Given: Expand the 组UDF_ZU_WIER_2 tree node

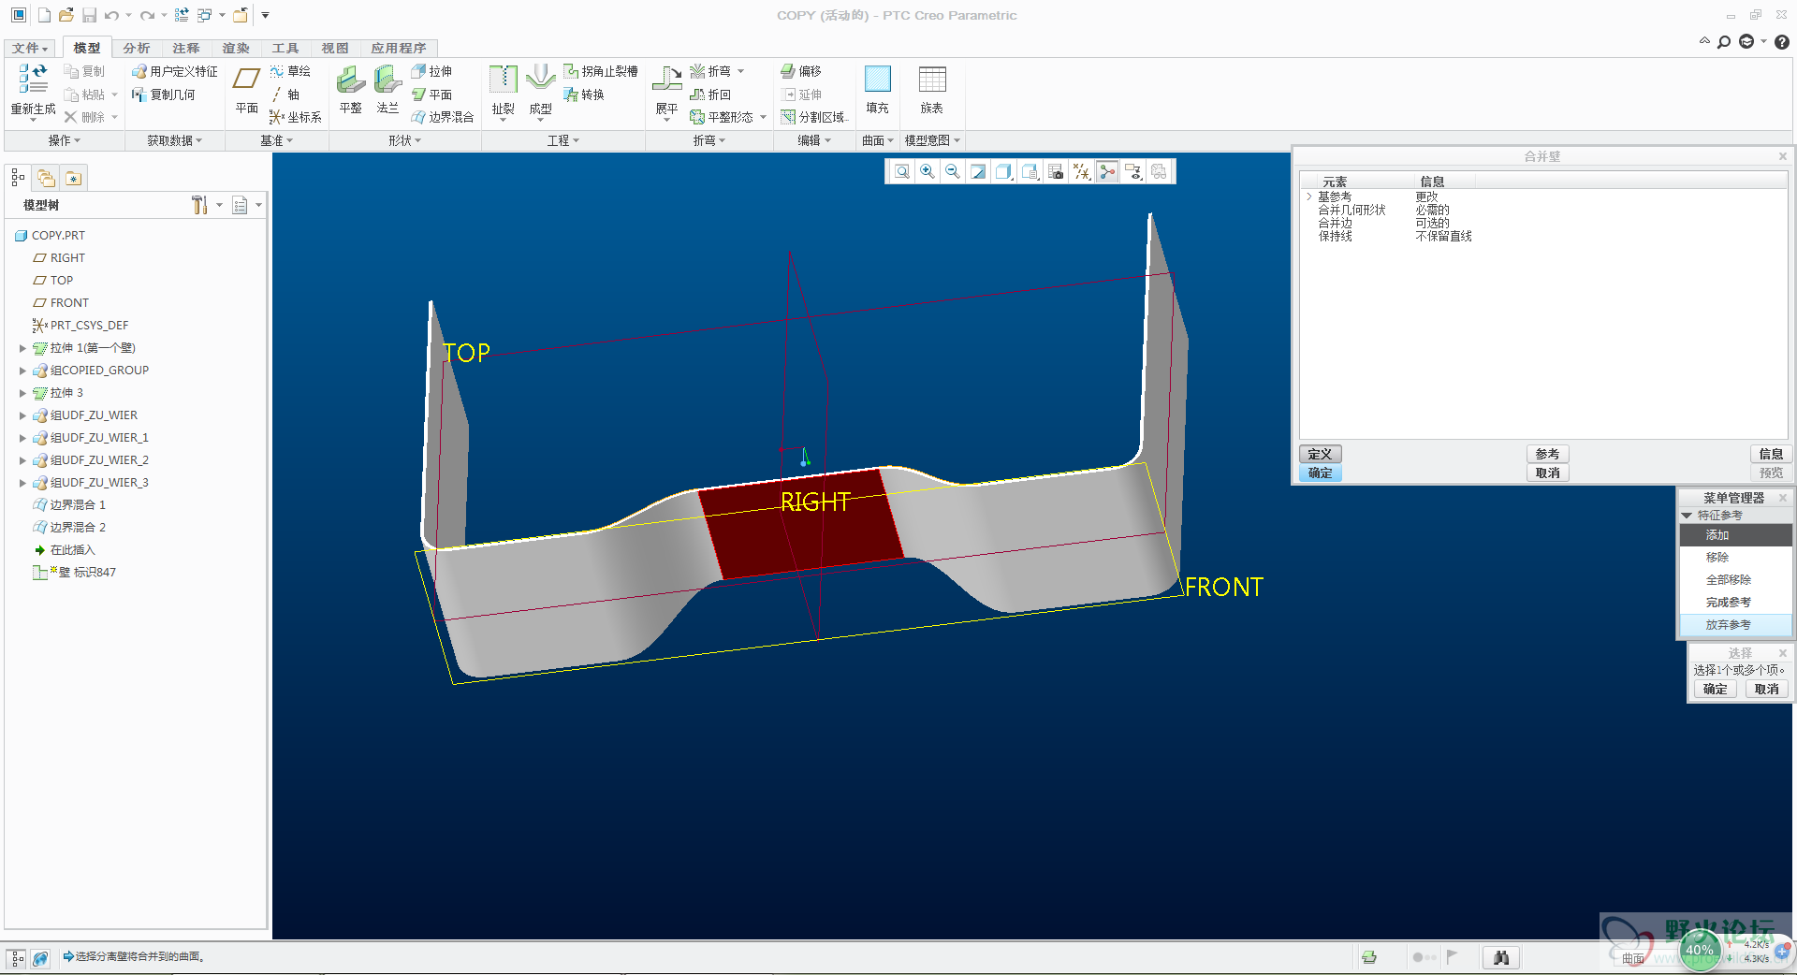Looking at the screenshot, I should coord(22,460).
